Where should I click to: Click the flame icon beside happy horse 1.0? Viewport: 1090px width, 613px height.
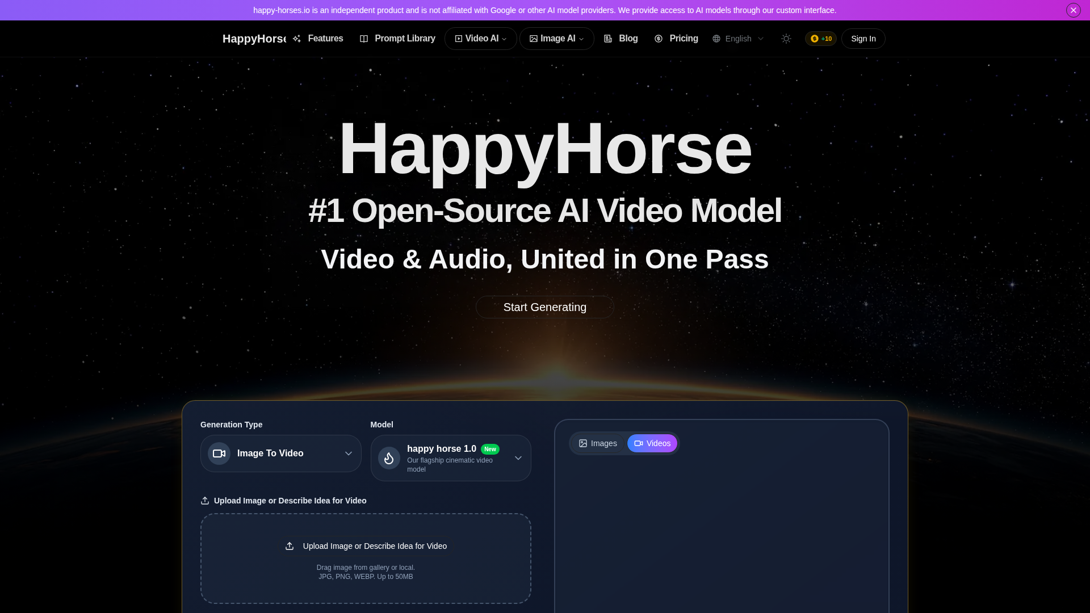pyautogui.click(x=389, y=458)
